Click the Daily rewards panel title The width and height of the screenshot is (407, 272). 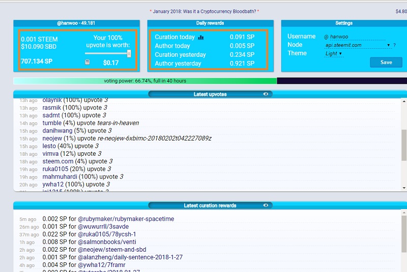tap(210, 23)
